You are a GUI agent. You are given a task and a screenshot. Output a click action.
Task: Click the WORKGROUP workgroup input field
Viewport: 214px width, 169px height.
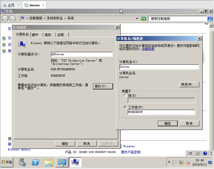click(x=161, y=112)
